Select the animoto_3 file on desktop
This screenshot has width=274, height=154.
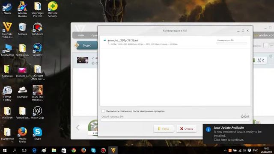[x=22, y=72]
